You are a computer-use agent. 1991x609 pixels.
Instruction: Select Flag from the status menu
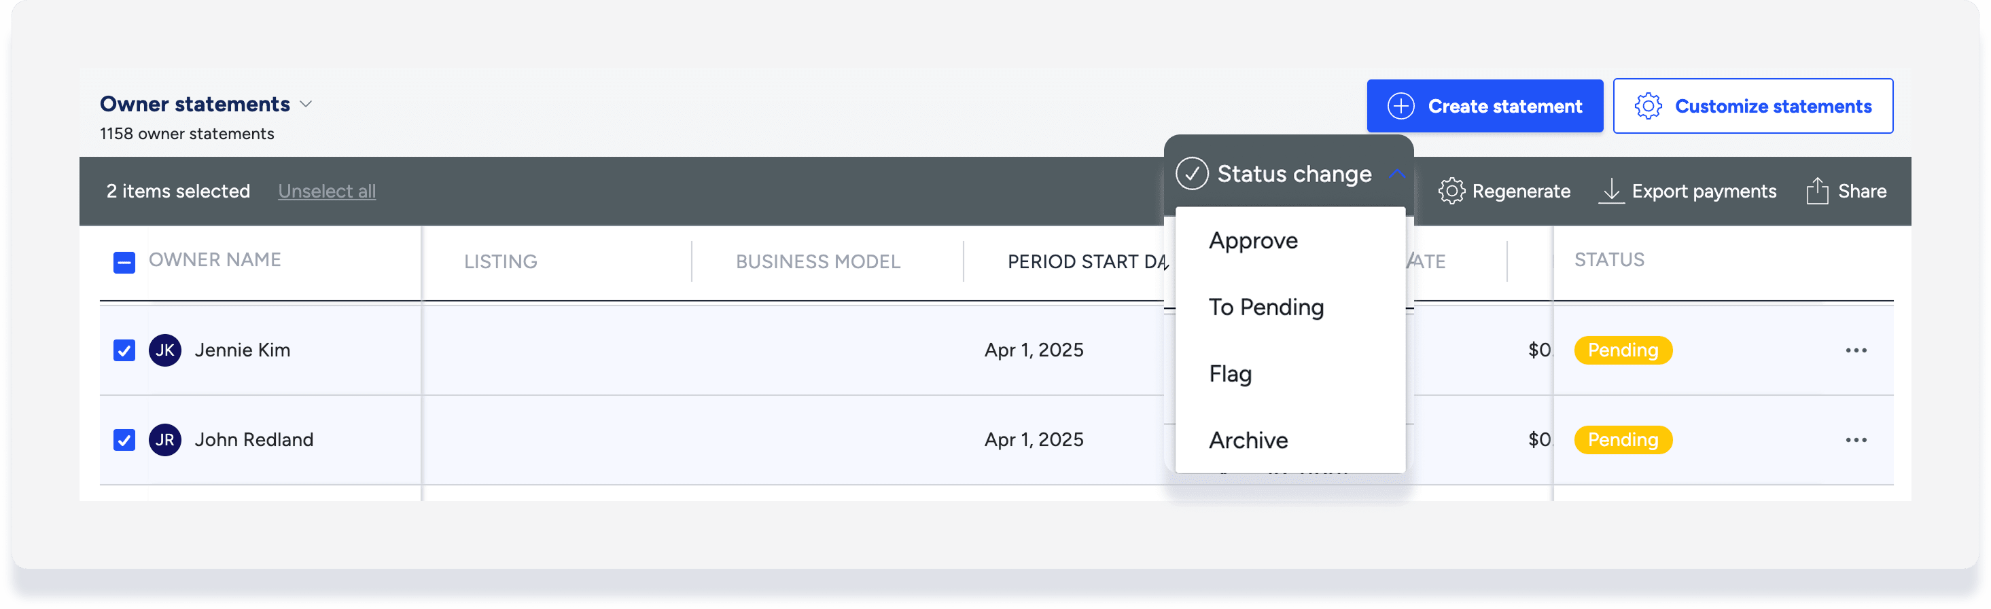(1230, 373)
